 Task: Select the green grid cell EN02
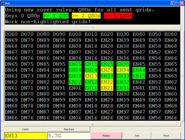pyautogui.click(x=75, y=82)
